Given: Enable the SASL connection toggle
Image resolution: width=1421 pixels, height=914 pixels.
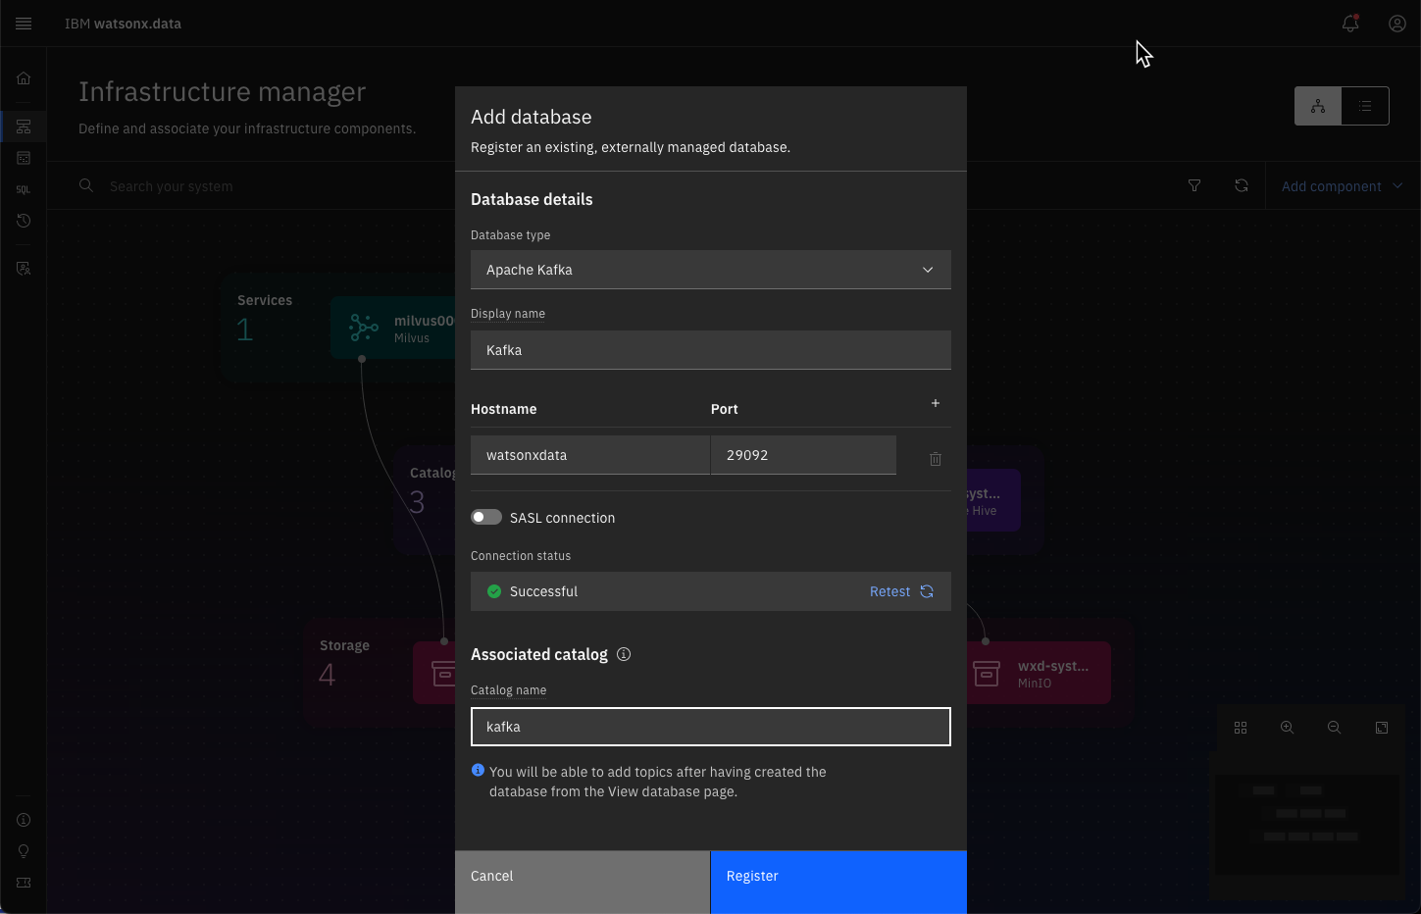Looking at the screenshot, I should [486, 517].
